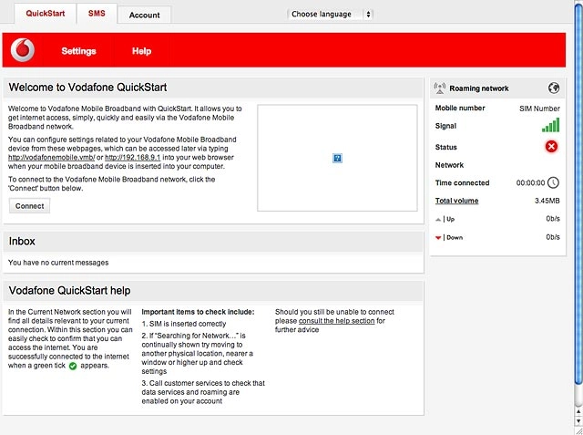The height and width of the screenshot is (435, 583).
Task: Click the 'Network' label
Action: [449, 165]
